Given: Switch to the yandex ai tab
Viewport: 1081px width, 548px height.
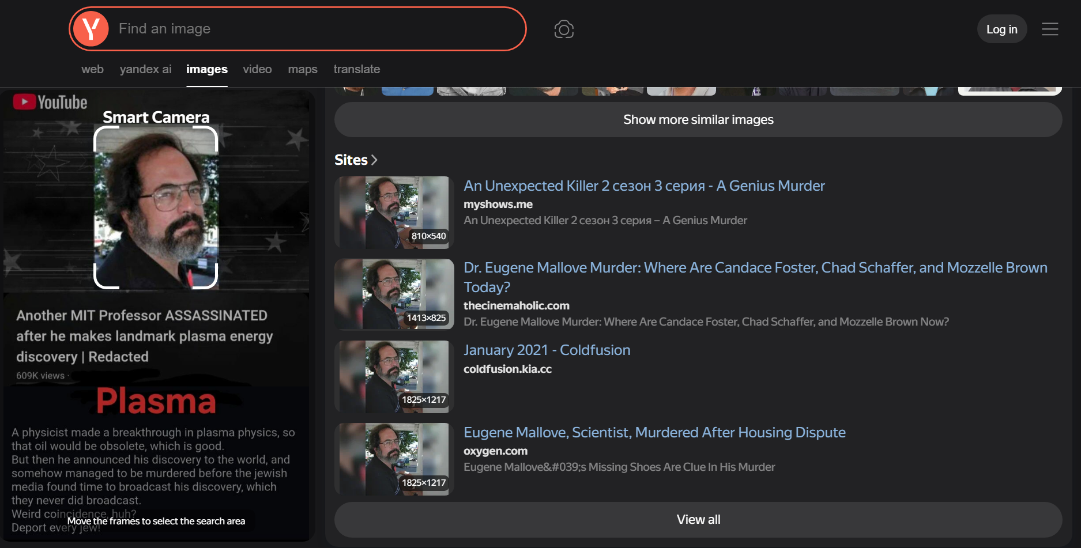Looking at the screenshot, I should click(145, 69).
